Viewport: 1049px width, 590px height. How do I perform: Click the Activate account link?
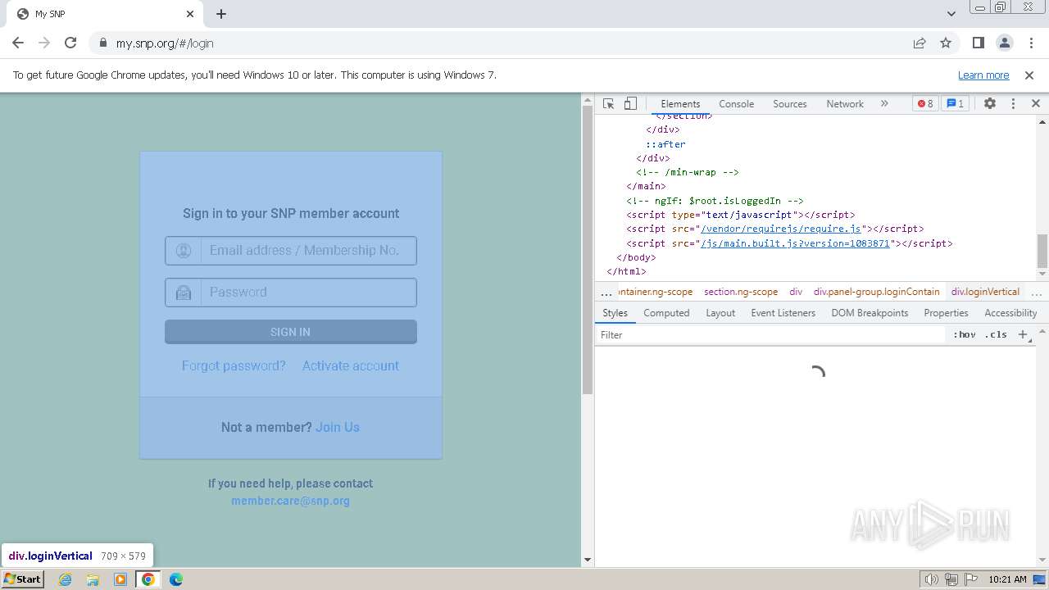[x=351, y=365]
